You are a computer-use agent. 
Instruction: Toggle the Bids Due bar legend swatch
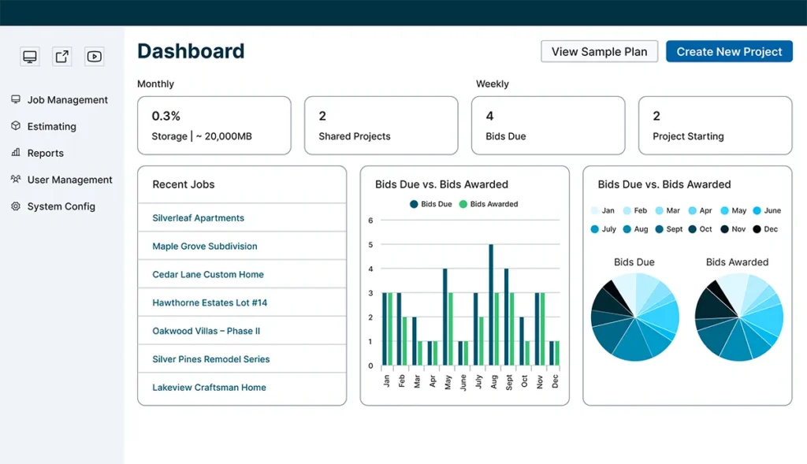[x=414, y=204]
